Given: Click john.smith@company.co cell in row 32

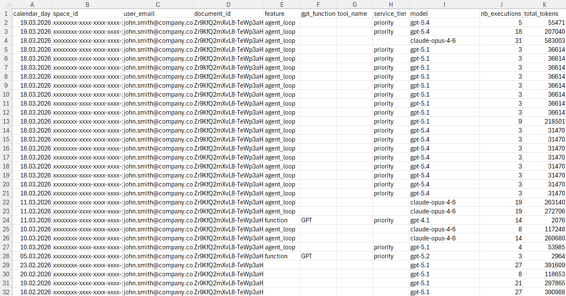Looking at the screenshot, I should (157, 292).
